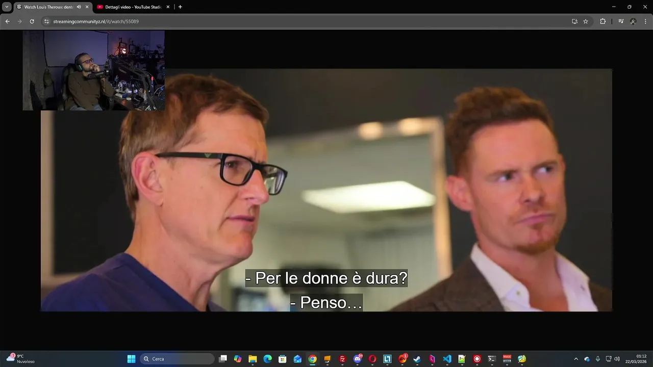The image size is (653, 367).
Task: Open the EA app from the taskbar
Action: tap(403, 359)
